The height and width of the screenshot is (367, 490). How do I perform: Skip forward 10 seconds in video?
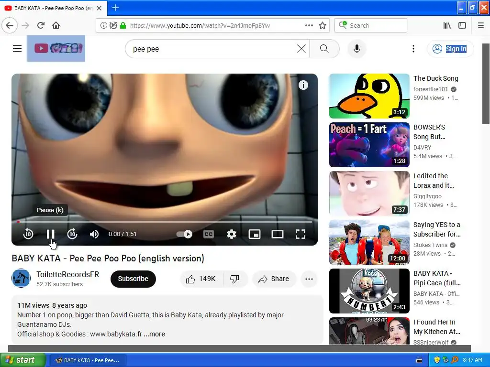point(72,234)
